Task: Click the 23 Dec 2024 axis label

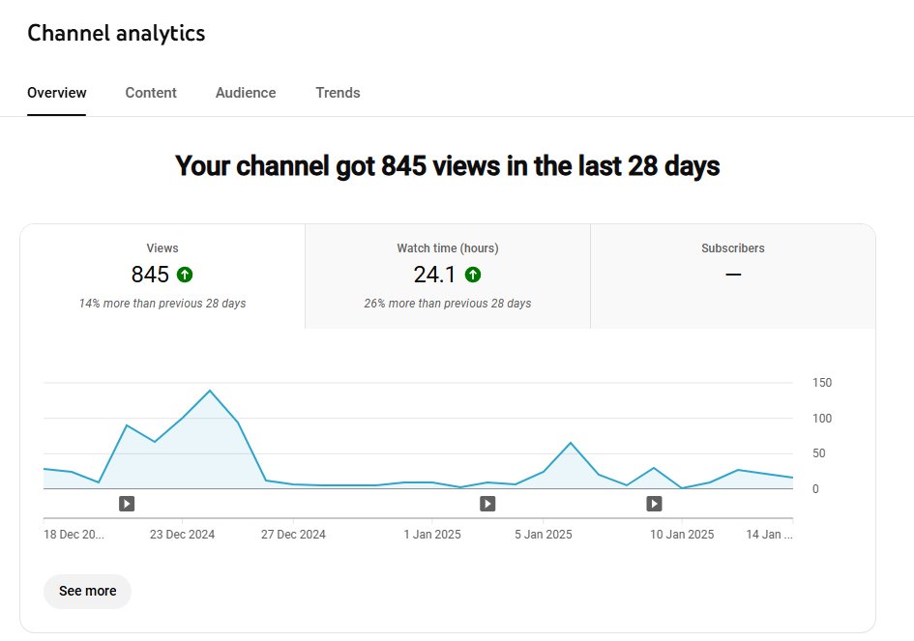Action: 182,535
